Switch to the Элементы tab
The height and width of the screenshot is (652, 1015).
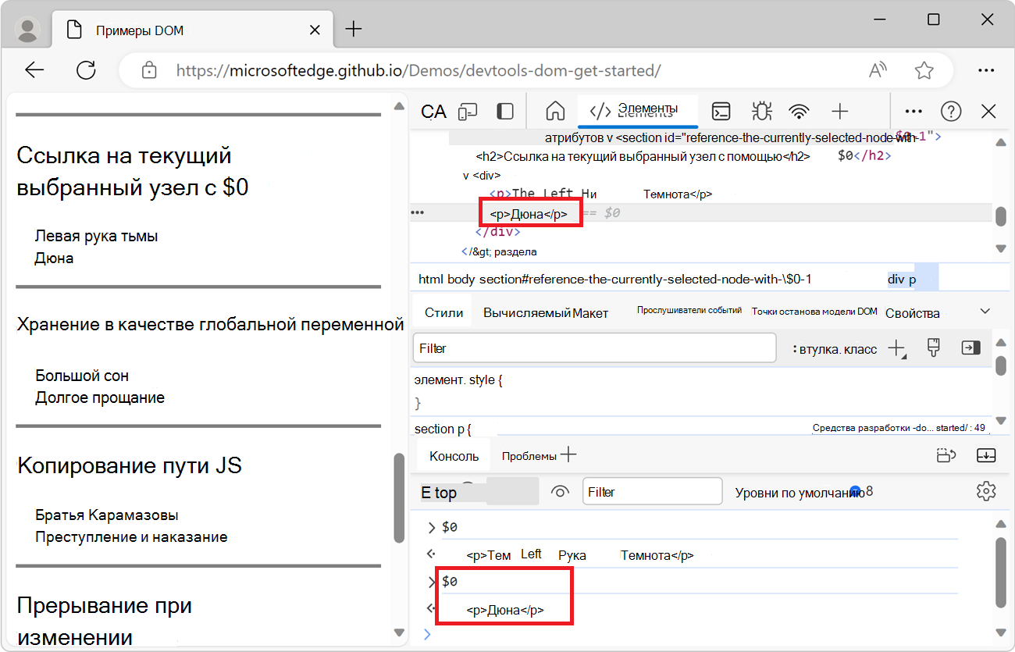click(x=637, y=110)
